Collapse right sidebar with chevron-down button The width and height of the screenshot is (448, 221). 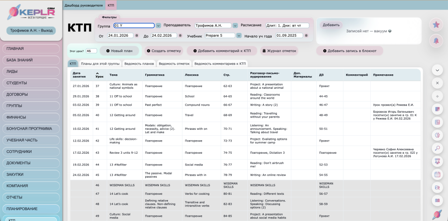click(x=437, y=70)
